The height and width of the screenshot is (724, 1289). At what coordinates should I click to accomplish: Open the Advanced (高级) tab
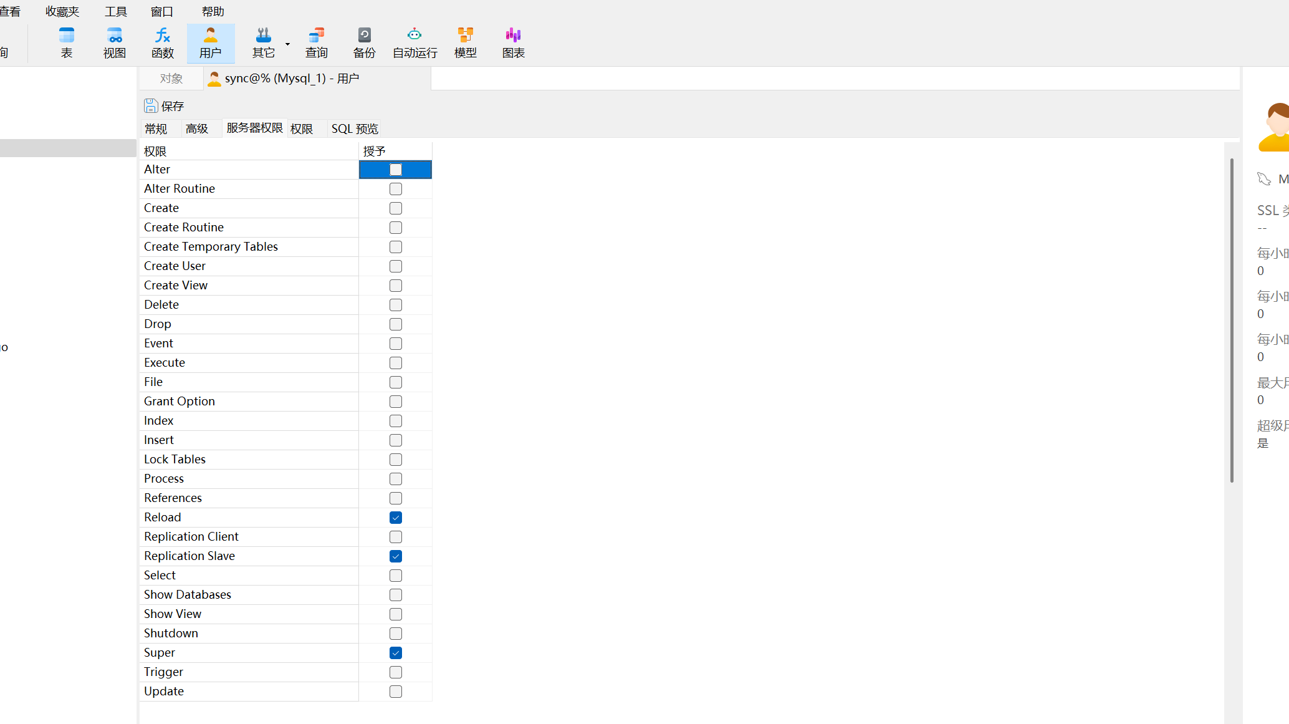point(196,128)
